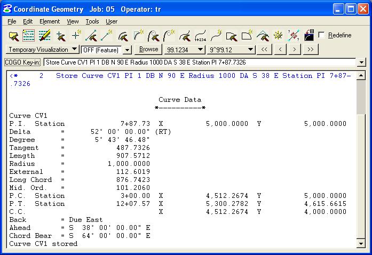Open the spiral utility hammer icon
The height and width of the screenshot is (255, 372).
click(x=154, y=36)
